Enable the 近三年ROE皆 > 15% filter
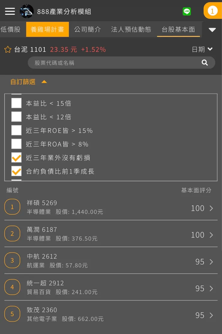The height and width of the screenshot is (334, 222). 16,130
